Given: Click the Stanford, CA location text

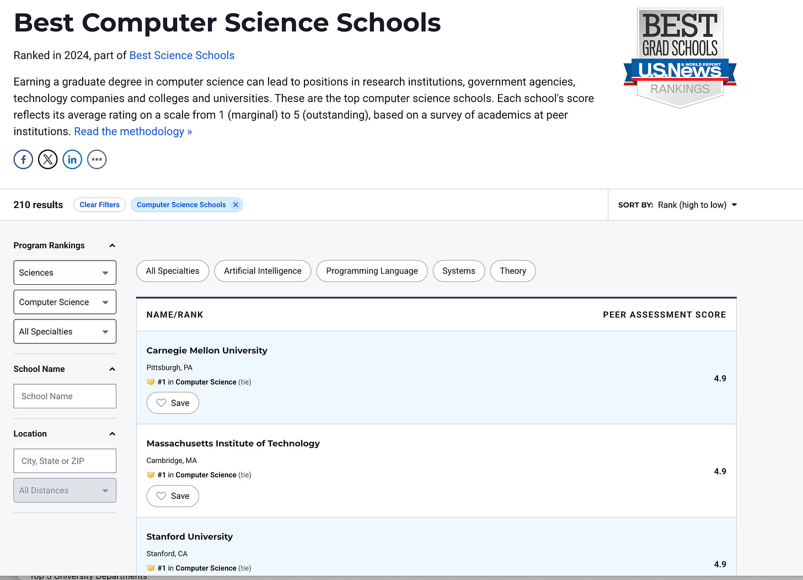Looking at the screenshot, I should point(167,554).
